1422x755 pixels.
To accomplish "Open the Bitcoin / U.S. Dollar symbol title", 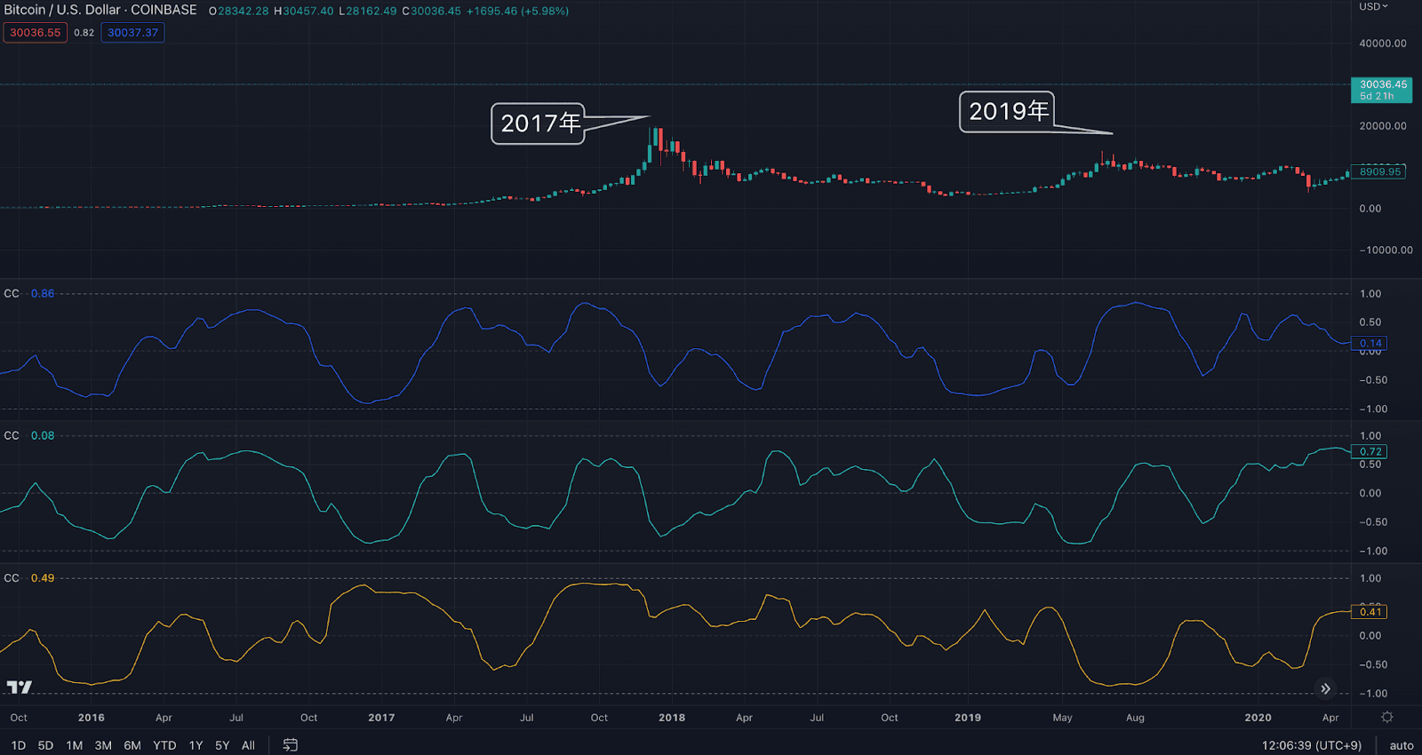I will click(x=100, y=10).
